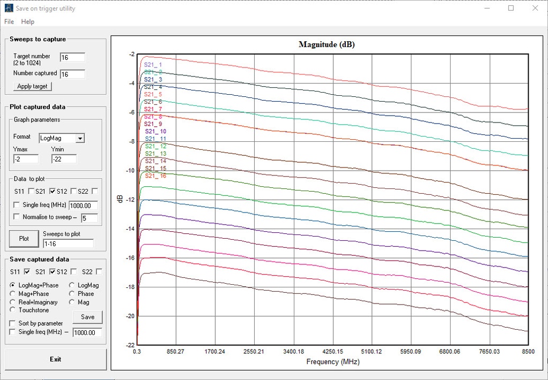Click the S21_ 14 legend label
The image size is (548, 380).
click(156, 161)
